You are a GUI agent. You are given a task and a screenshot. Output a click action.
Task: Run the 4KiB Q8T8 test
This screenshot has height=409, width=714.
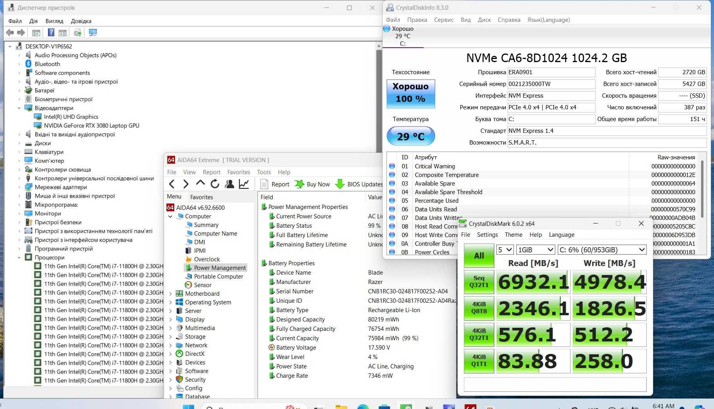click(479, 308)
